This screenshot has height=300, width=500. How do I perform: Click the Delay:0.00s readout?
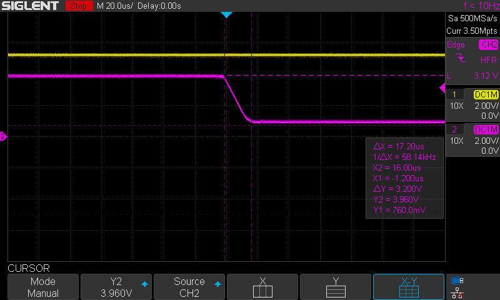click(159, 6)
